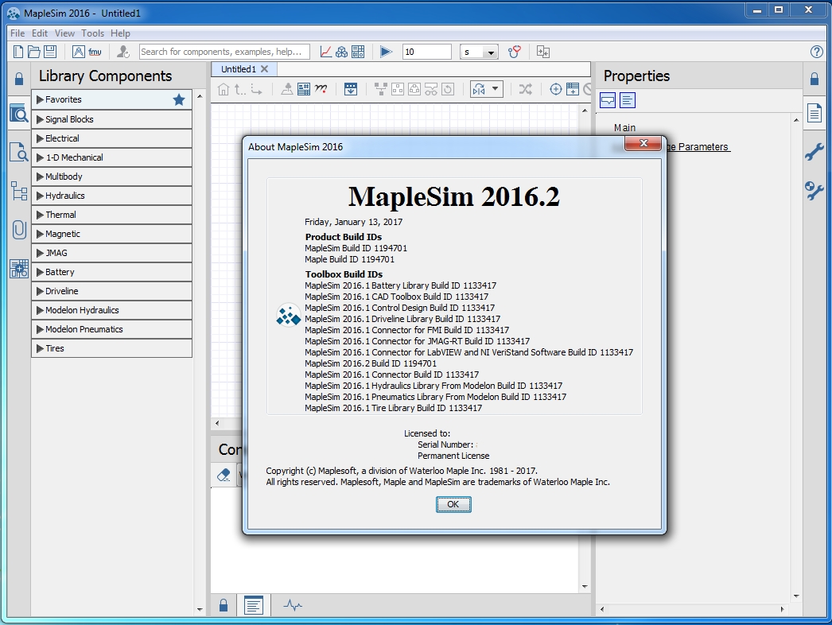Show the model tree sidebar icon
This screenshot has height=625, width=832.
(19, 191)
